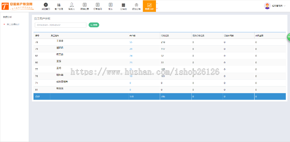Click the orange T site logo

coord(5,6)
